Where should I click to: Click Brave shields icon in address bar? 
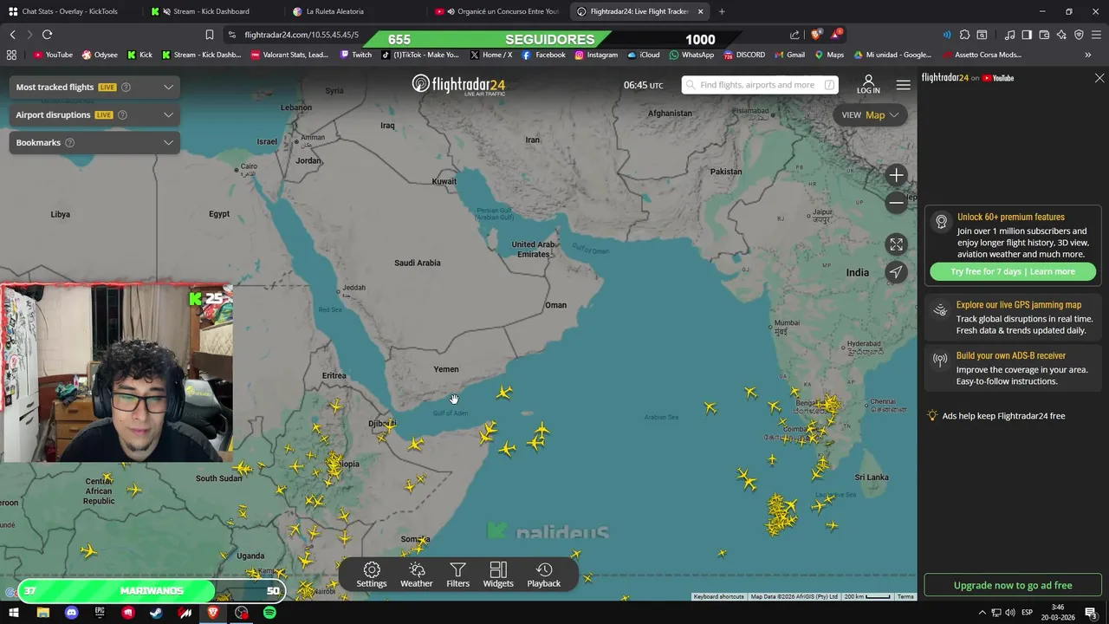tap(816, 35)
